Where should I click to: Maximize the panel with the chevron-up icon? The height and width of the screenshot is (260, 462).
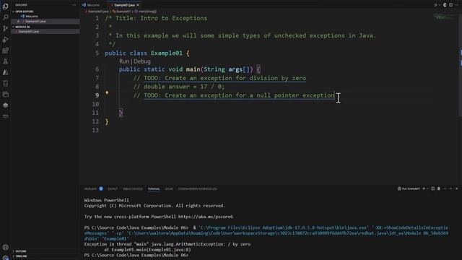tap(450, 188)
